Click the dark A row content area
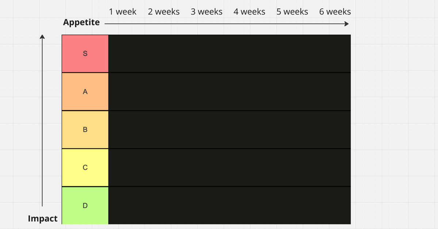Viewport: 438px width, 229px height. click(230, 92)
